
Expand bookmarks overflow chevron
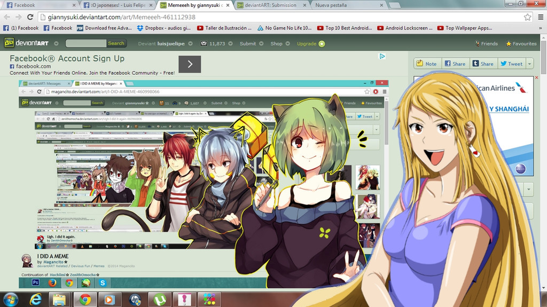pyautogui.click(x=541, y=28)
